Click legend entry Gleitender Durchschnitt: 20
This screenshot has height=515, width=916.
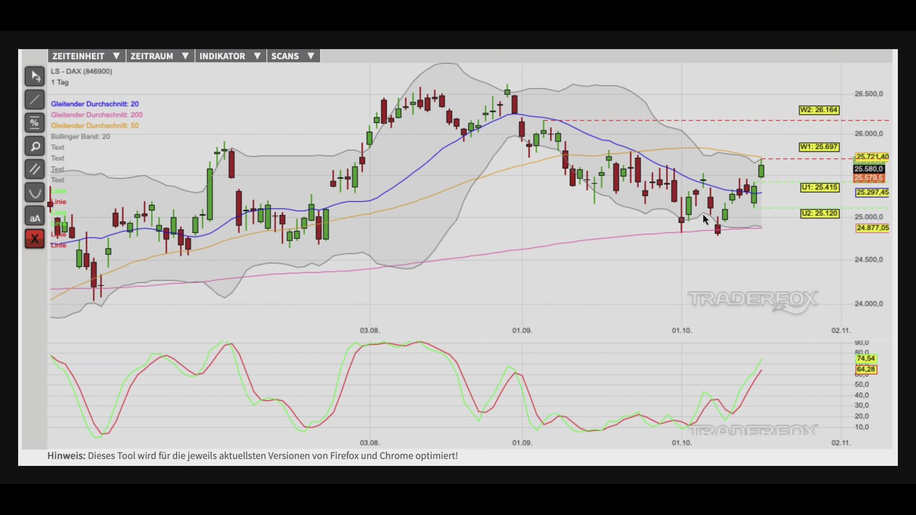pyautogui.click(x=95, y=103)
